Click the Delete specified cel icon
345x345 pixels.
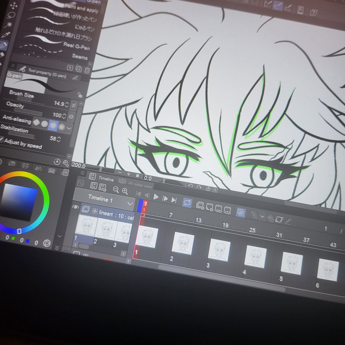click(227, 210)
